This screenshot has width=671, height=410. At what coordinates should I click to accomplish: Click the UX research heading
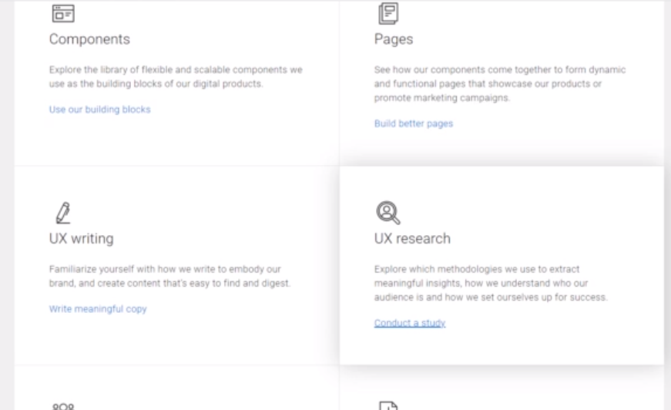click(412, 239)
